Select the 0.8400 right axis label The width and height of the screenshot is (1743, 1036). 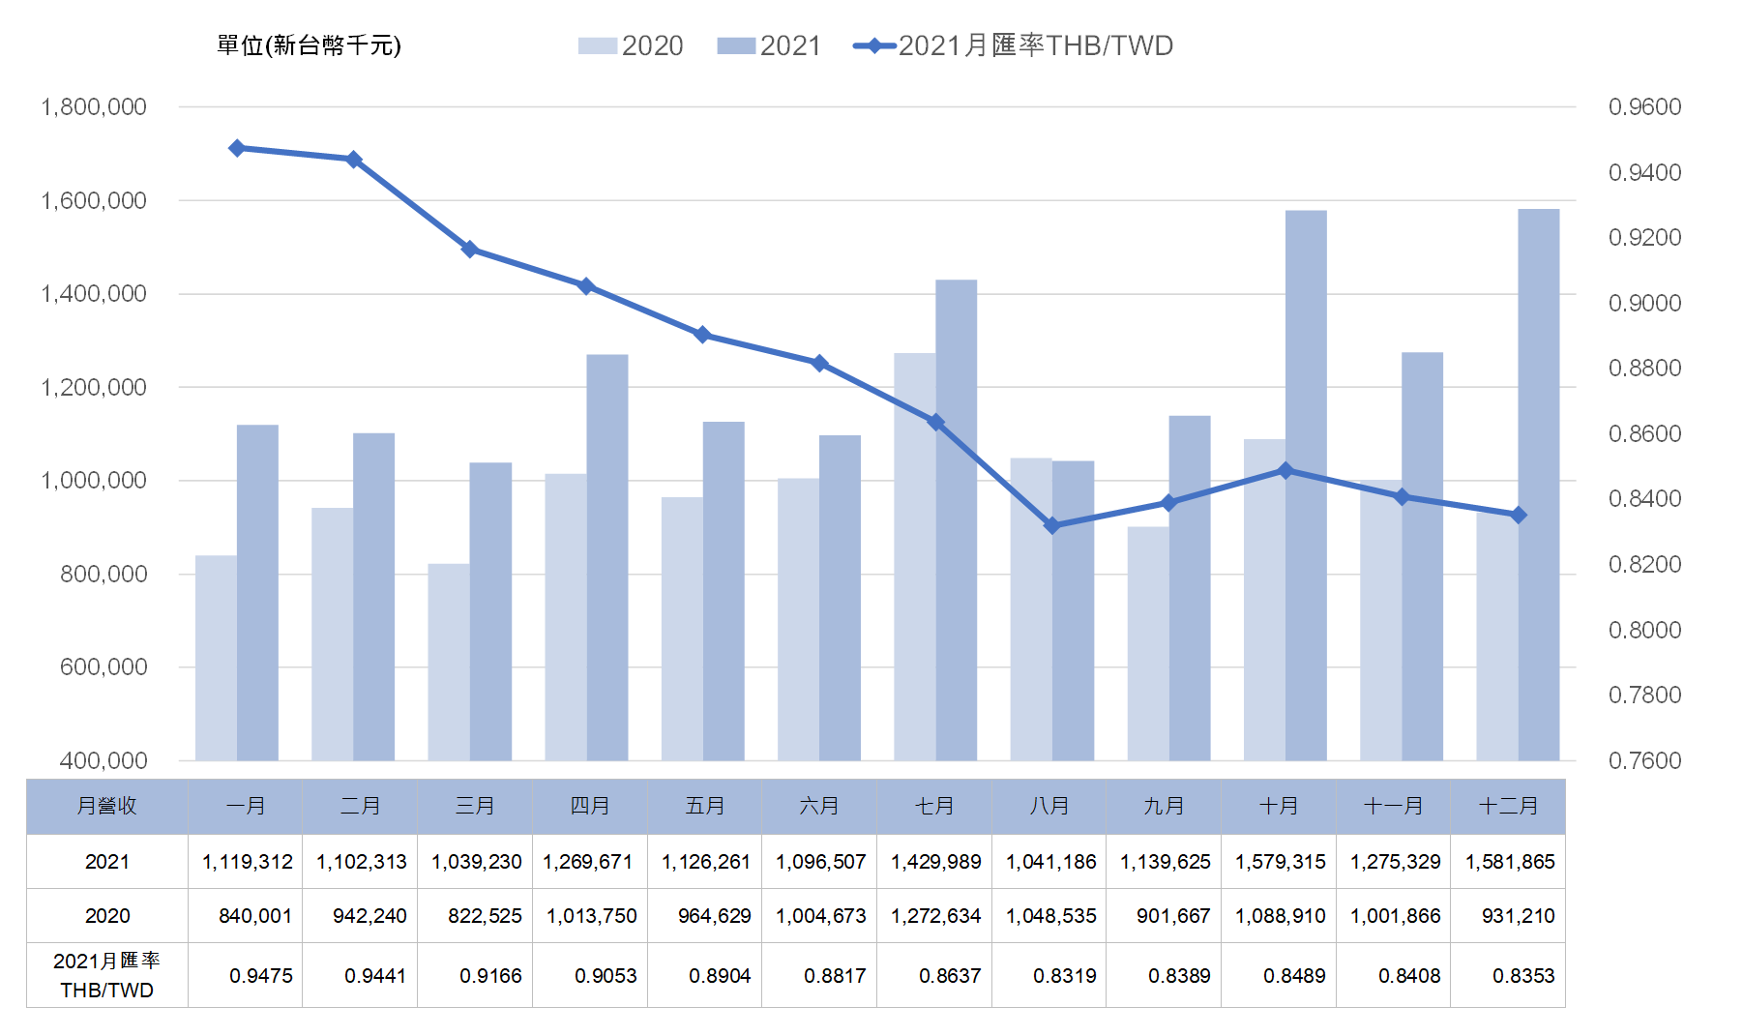(x=1644, y=499)
